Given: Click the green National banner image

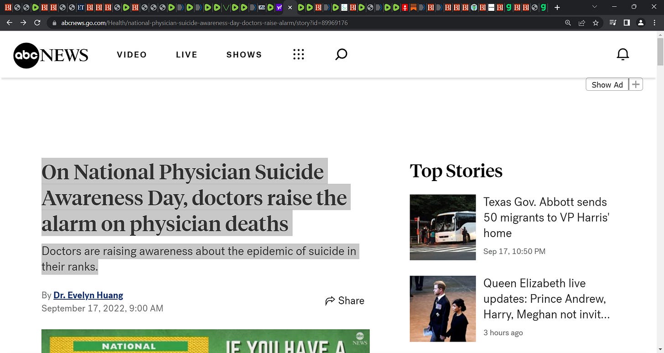Looking at the screenshot, I should tap(205, 341).
